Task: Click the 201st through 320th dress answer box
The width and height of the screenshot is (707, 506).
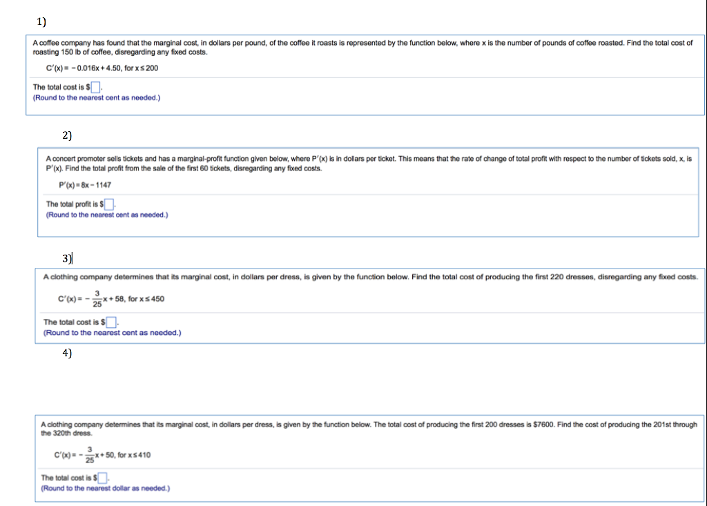Action: point(102,478)
